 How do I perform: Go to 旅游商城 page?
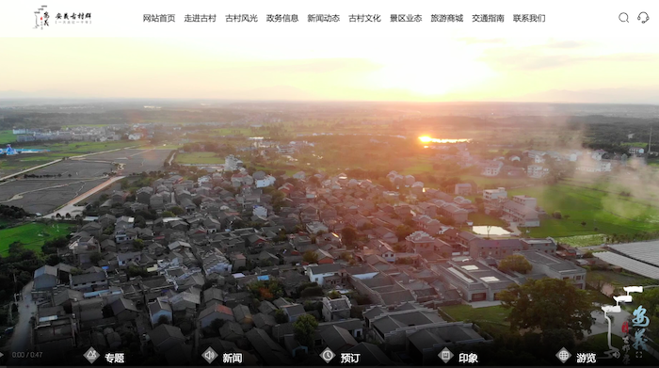point(447,18)
